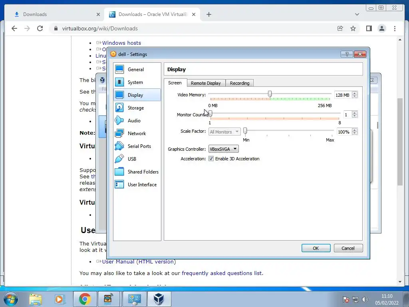The width and height of the screenshot is (409, 307).
Task: Click the page vertical scrollbar thumb
Action: (x=400, y=142)
